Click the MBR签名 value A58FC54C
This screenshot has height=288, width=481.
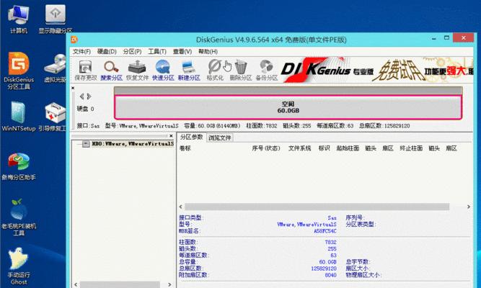325,231
